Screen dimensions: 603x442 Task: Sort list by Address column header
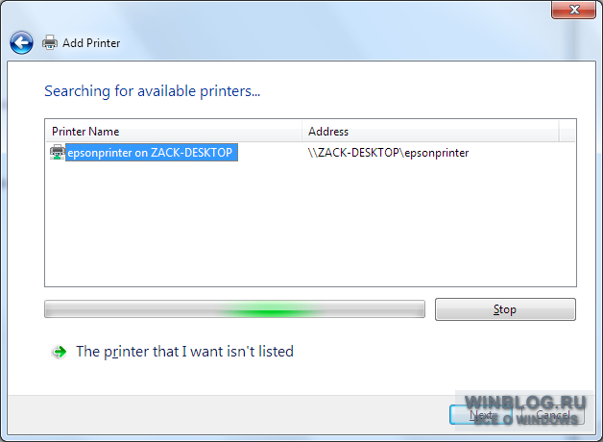coord(430,132)
